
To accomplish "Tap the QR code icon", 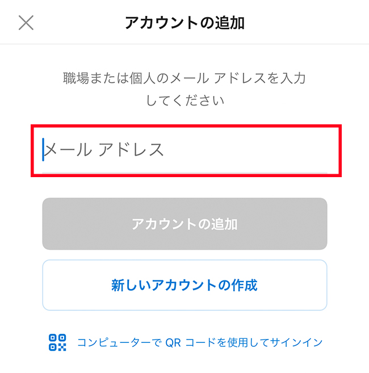I will (x=57, y=342).
